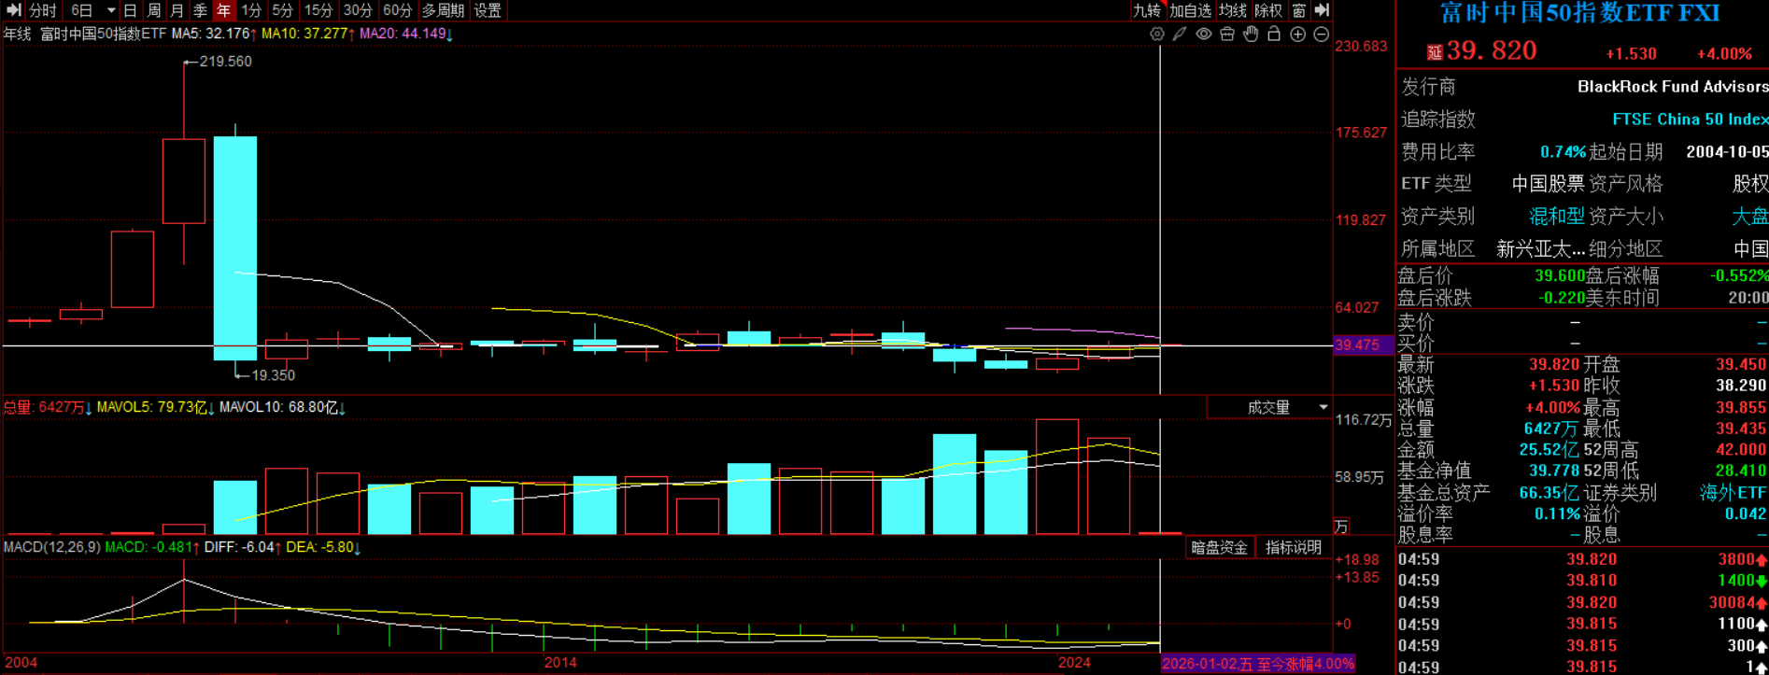Toggle the eye visibility icon on chart
Image resolution: width=1769 pixels, height=675 pixels.
(x=1204, y=34)
